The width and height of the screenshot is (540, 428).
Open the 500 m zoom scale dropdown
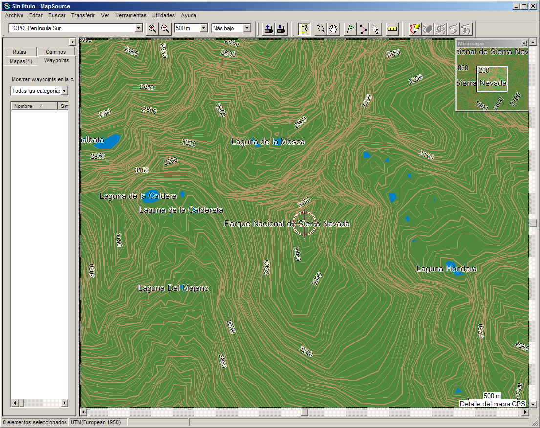pos(203,28)
